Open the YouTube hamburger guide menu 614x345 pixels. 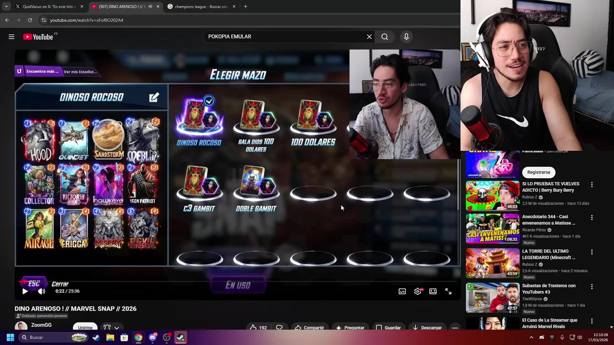12,37
